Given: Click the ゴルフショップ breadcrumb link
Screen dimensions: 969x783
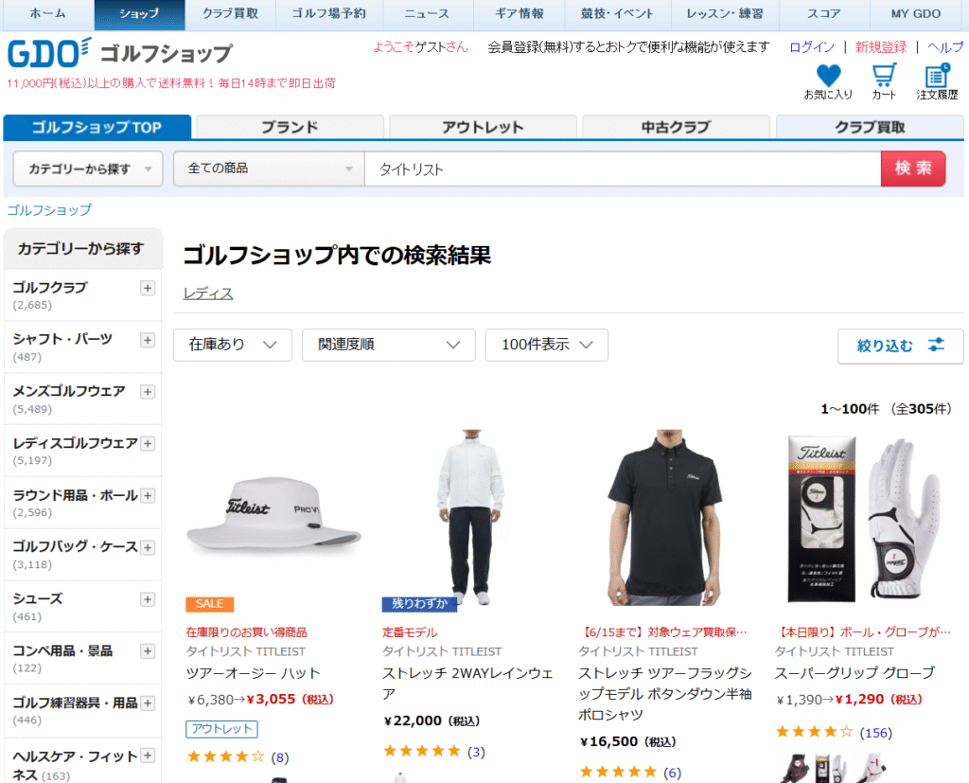Looking at the screenshot, I should tap(49, 210).
